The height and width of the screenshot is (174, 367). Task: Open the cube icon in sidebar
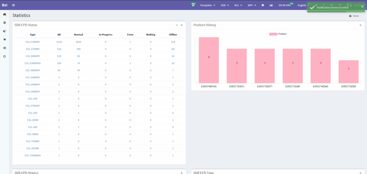(4, 31)
